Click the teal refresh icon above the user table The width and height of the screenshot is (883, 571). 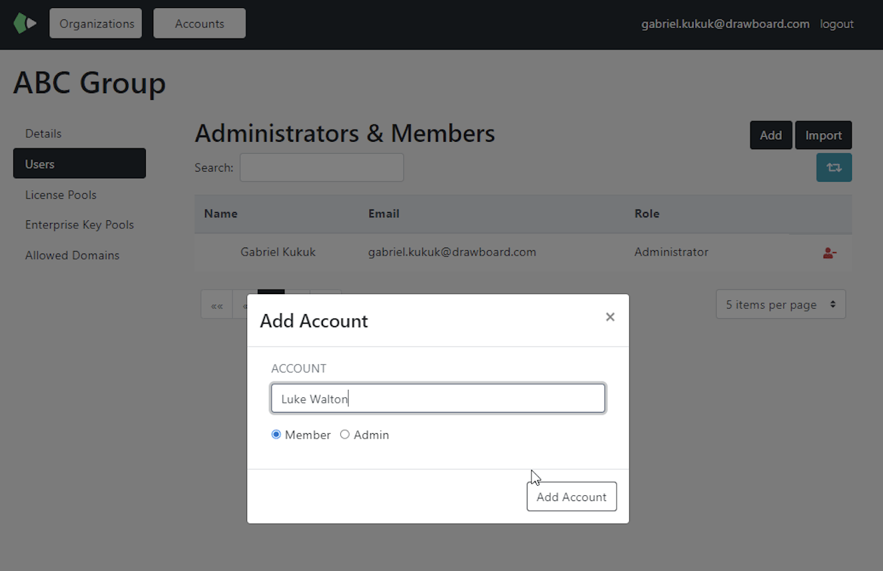(x=834, y=167)
